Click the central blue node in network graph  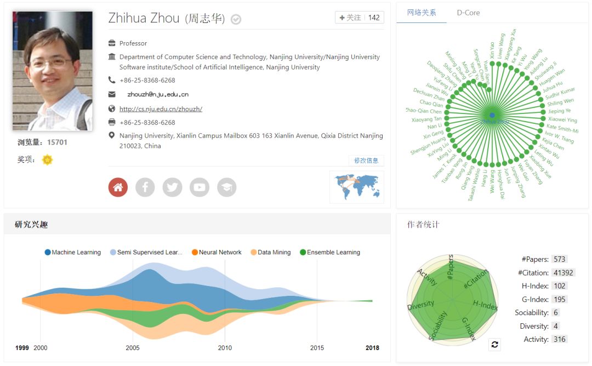492,115
